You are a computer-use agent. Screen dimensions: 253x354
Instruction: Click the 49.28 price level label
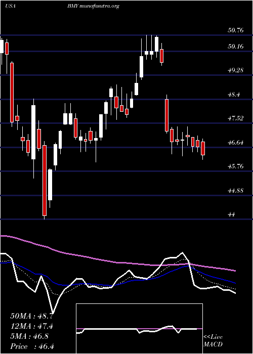pos(236,70)
